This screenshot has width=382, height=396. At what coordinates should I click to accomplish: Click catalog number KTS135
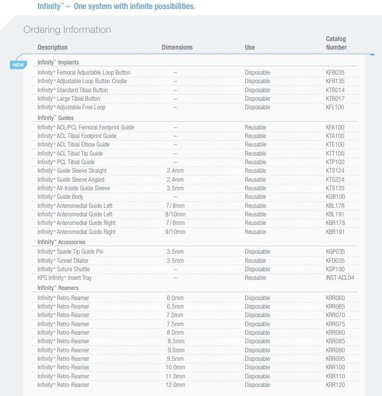click(335, 188)
